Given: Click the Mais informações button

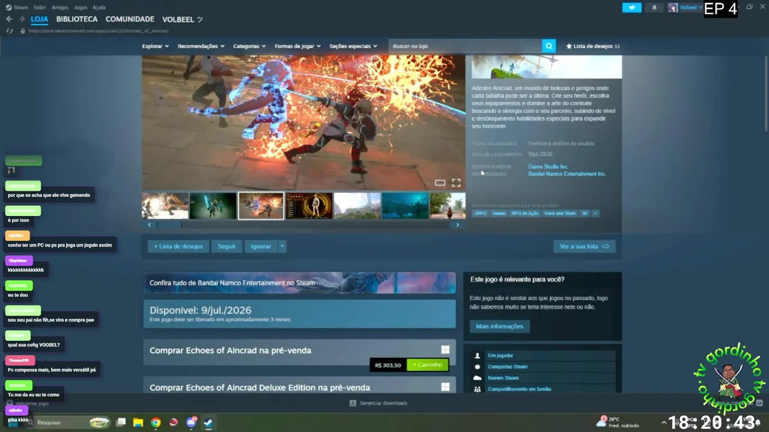Looking at the screenshot, I should pyautogui.click(x=499, y=326).
